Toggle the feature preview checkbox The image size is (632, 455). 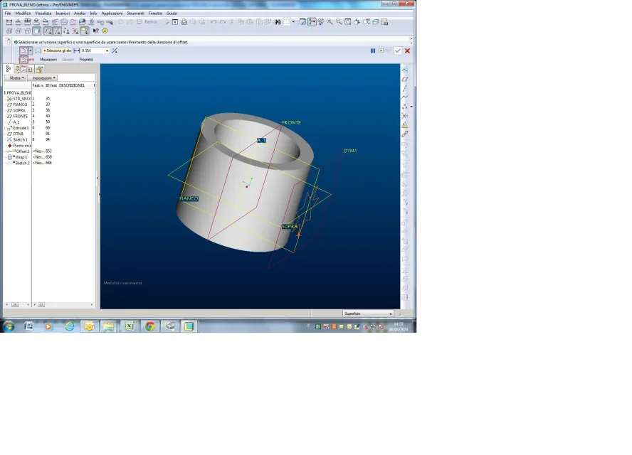(x=381, y=50)
